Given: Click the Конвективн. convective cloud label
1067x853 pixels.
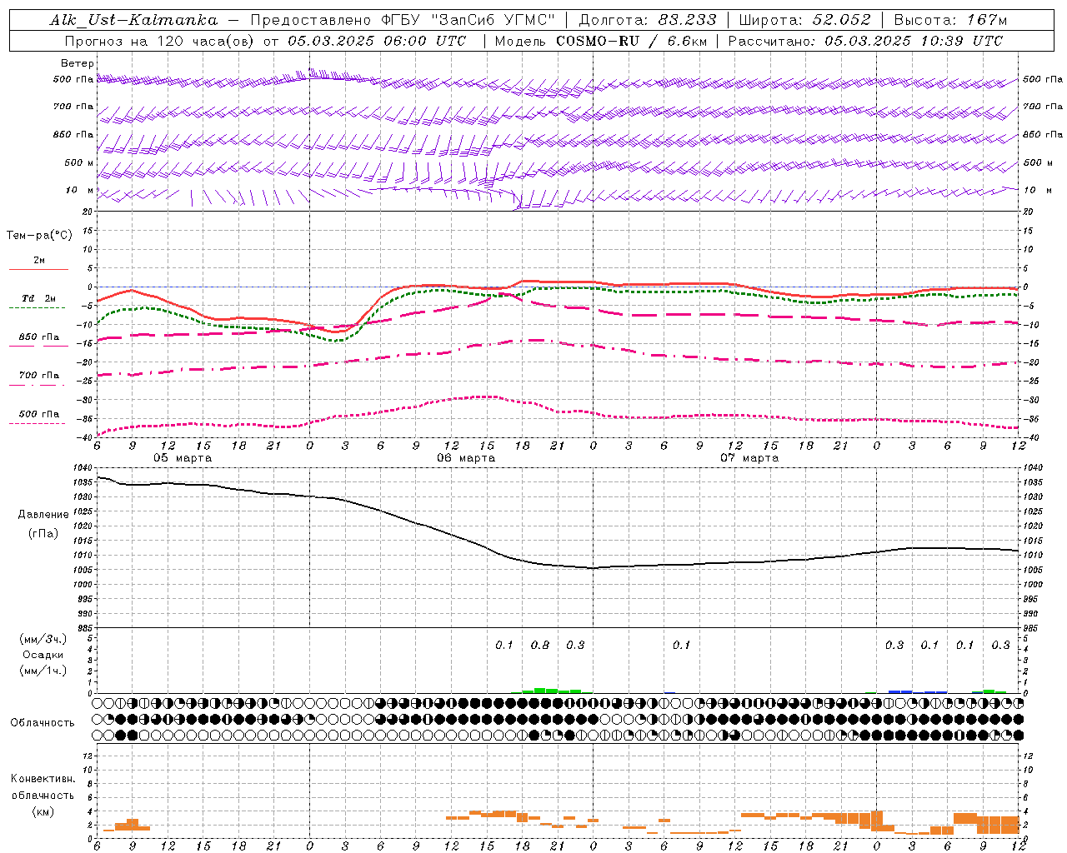Looking at the screenshot, I should click(43, 779).
